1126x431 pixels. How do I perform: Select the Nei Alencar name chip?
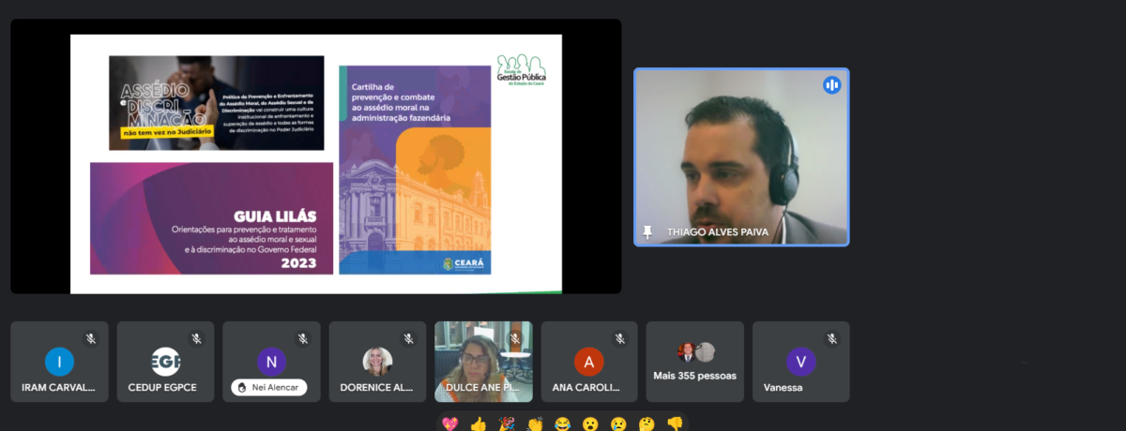(x=269, y=387)
